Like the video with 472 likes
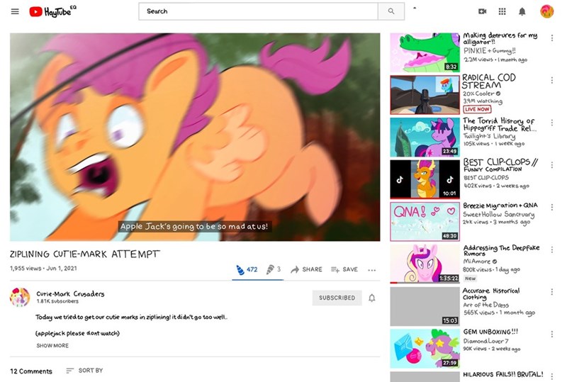The height and width of the screenshot is (382, 567). 247,269
